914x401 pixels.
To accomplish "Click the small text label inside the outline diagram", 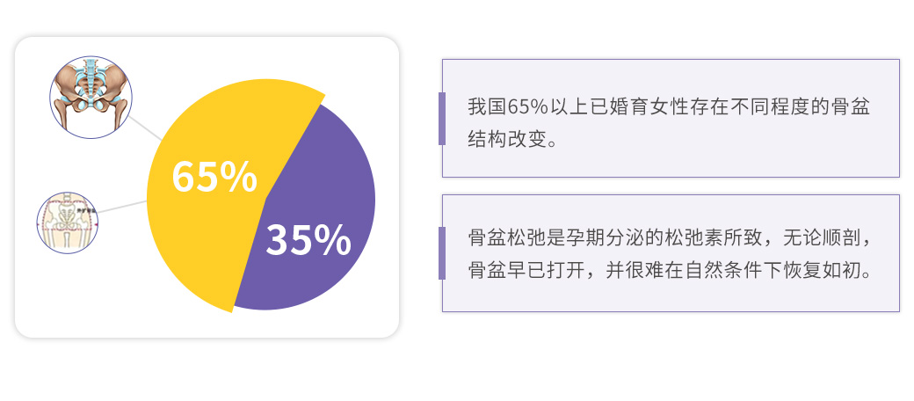I will click(x=85, y=211).
